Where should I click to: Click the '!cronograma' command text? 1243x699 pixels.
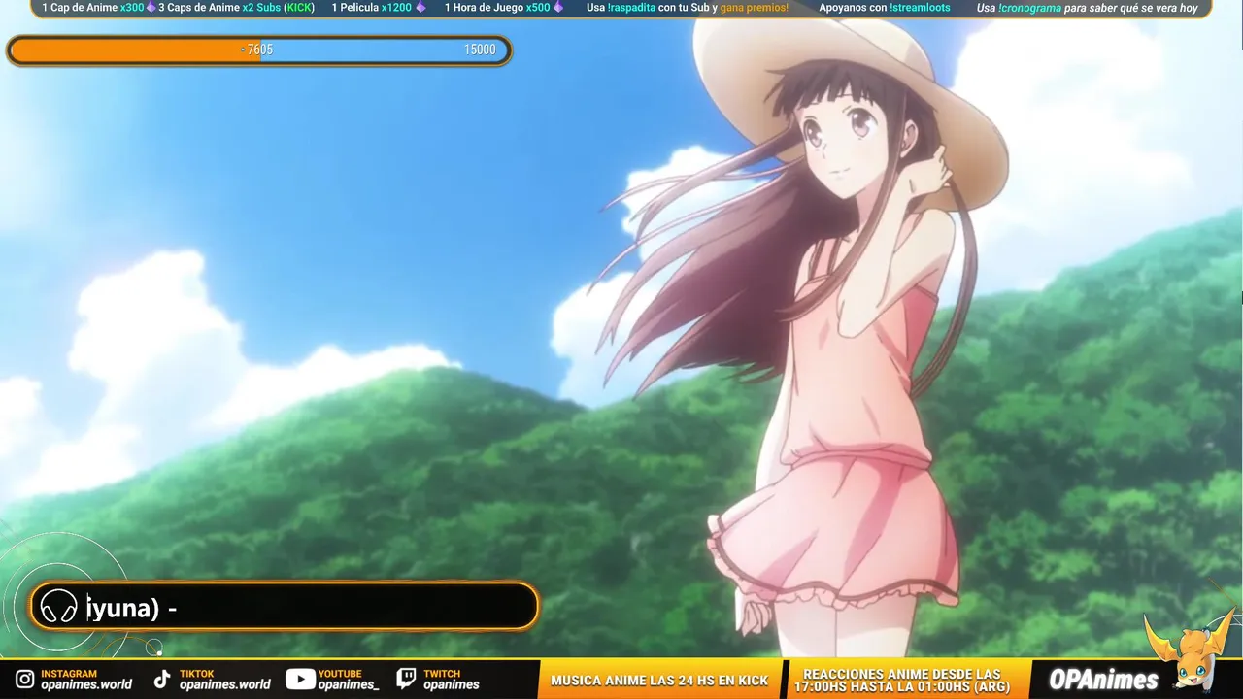[x=1029, y=8]
